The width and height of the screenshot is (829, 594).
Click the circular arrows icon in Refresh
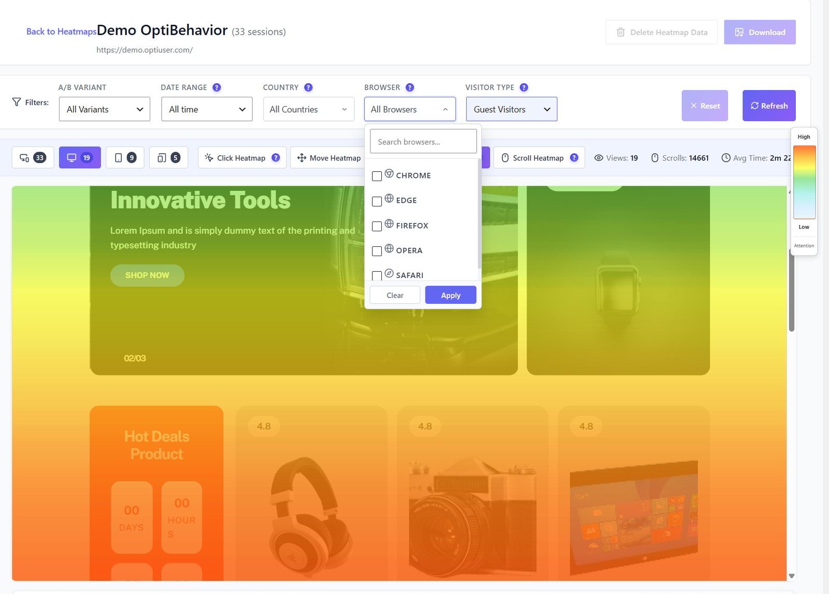(754, 106)
